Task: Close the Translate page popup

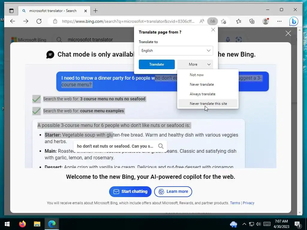Action: [213, 30]
